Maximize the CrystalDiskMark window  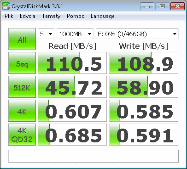point(162,6)
